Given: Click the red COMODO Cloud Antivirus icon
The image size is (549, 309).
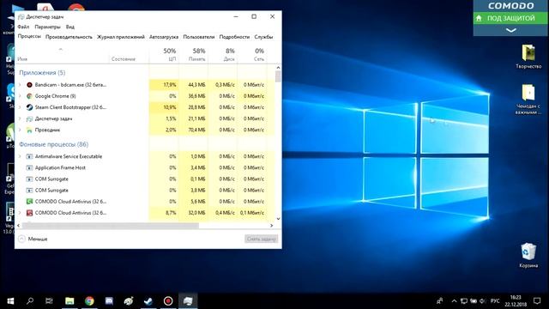Looking at the screenshot, I should [x=29, y=213].
